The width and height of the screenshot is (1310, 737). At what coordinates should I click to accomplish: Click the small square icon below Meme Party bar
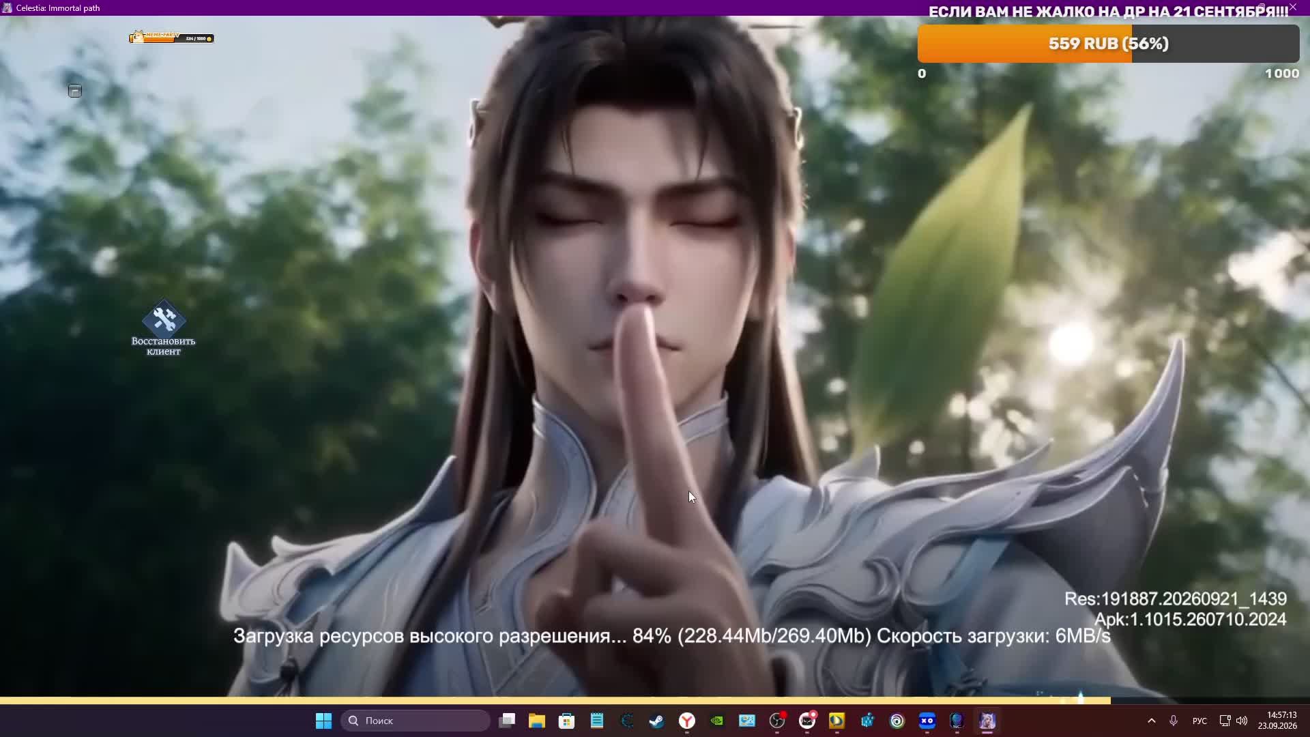tap(75, 91)
